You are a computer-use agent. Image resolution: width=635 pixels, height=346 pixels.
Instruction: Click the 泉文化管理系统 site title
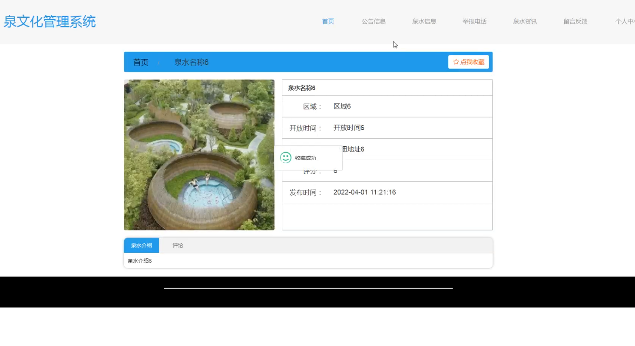[x=50, y=21]
